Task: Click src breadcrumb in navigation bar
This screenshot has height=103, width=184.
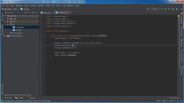Action: pos(16,9)
